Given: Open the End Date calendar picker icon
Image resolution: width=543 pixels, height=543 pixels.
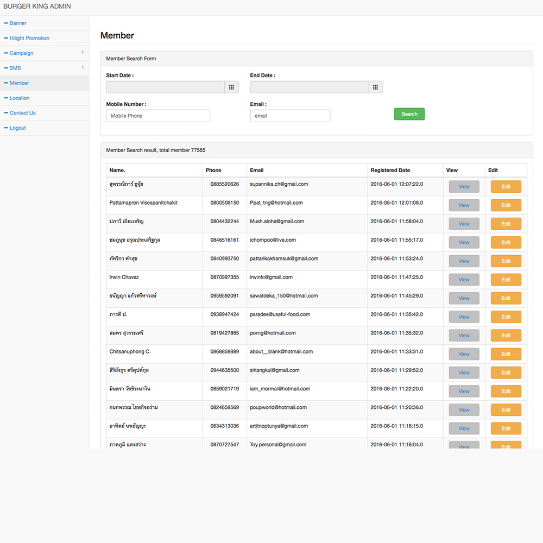Looking at the screenshot, I should [376, 87].
